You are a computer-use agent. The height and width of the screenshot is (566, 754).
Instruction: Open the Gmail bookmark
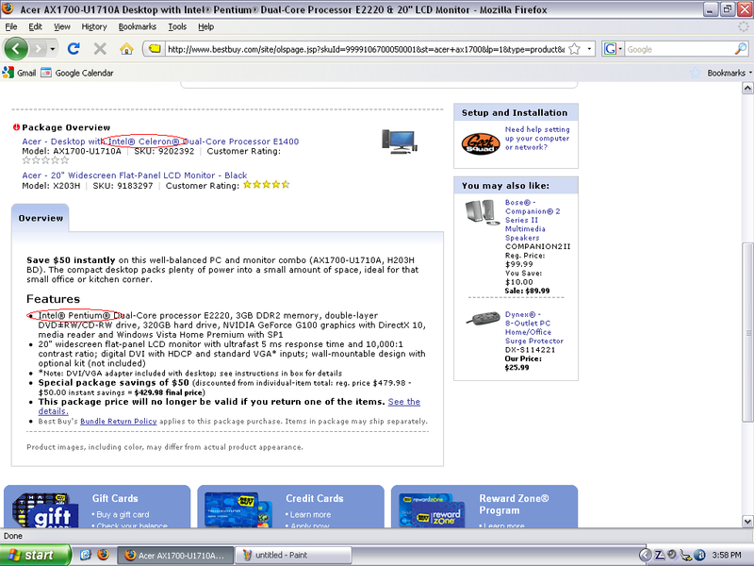19,73
